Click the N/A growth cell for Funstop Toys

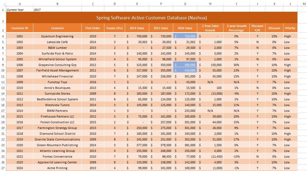tap(210, 82)
